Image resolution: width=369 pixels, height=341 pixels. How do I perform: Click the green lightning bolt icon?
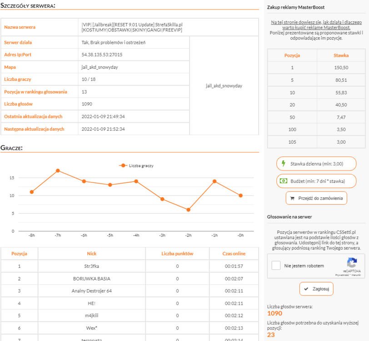(x=284, y=163)
